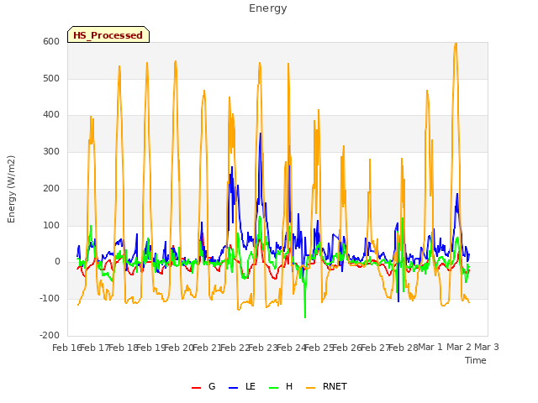
Task: Click the Energy (W/m2) y-axis label
Action: pyautogui.click(x=11, y=189)
